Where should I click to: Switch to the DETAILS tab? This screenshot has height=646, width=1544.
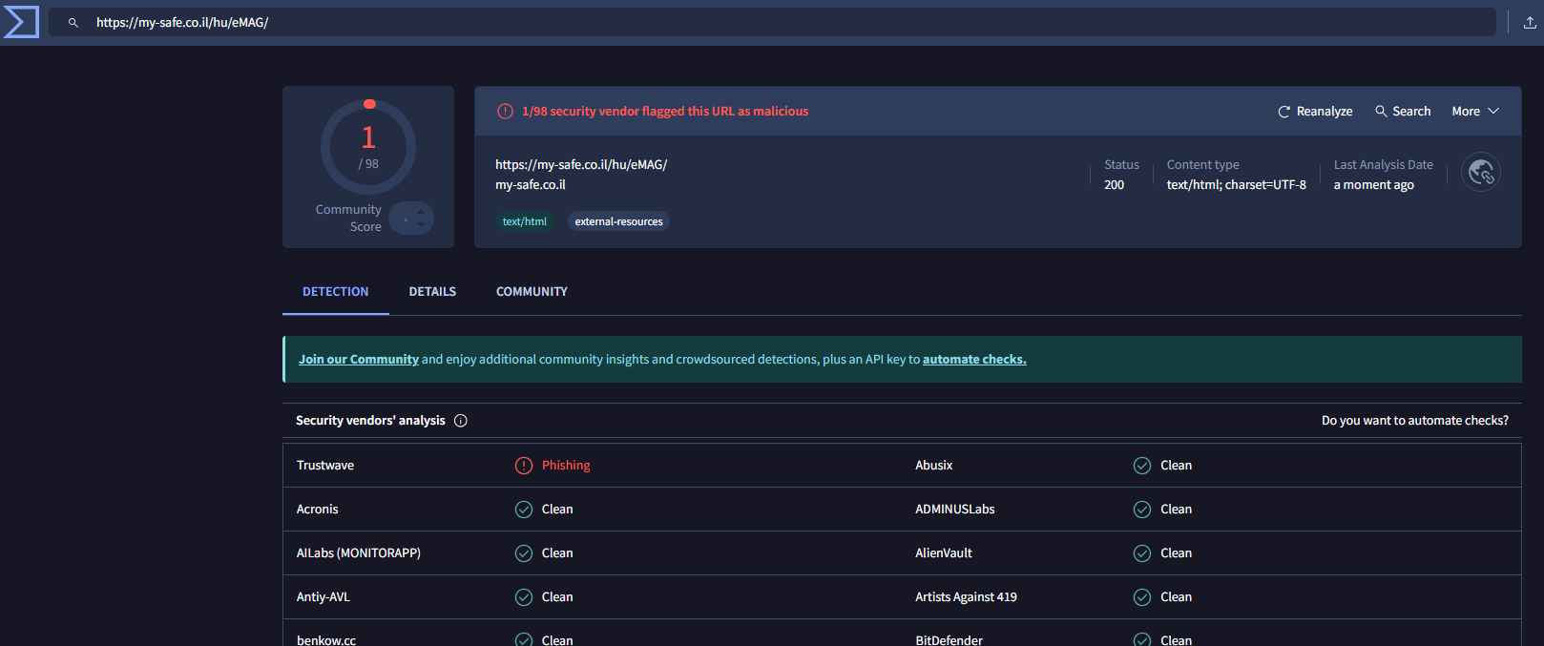(432, 292)
